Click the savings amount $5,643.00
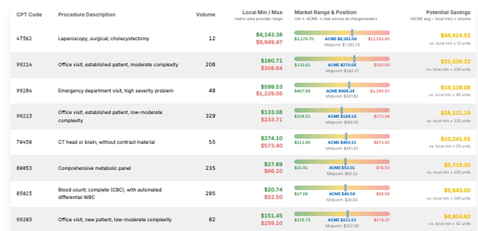This screenshot has height=231, width=478. coord(457,190)
